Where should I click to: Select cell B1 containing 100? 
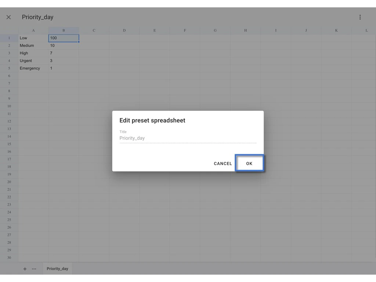63,38
